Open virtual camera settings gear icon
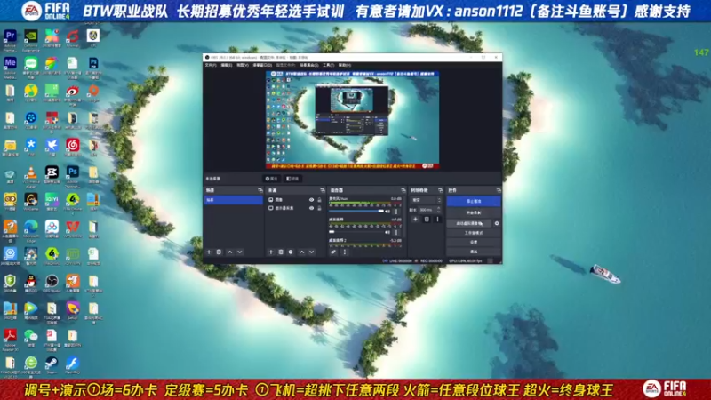Viewport: 711px width, 400px height. coord(497,223)
